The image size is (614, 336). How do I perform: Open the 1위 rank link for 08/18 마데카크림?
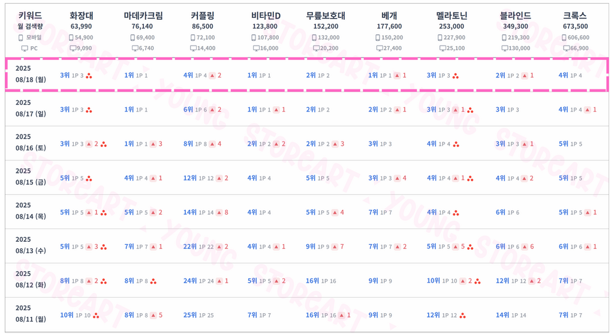point(130,75)
